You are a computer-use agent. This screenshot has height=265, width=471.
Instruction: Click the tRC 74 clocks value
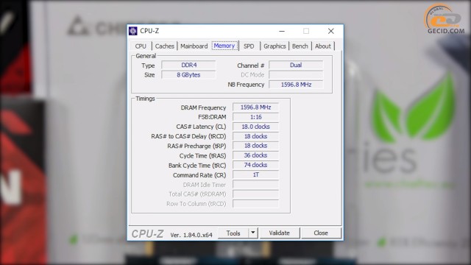click(x=255, y=165)
